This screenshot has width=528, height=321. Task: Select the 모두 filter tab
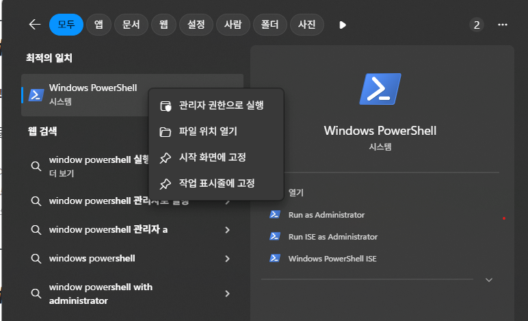click(x=66, y=25)
